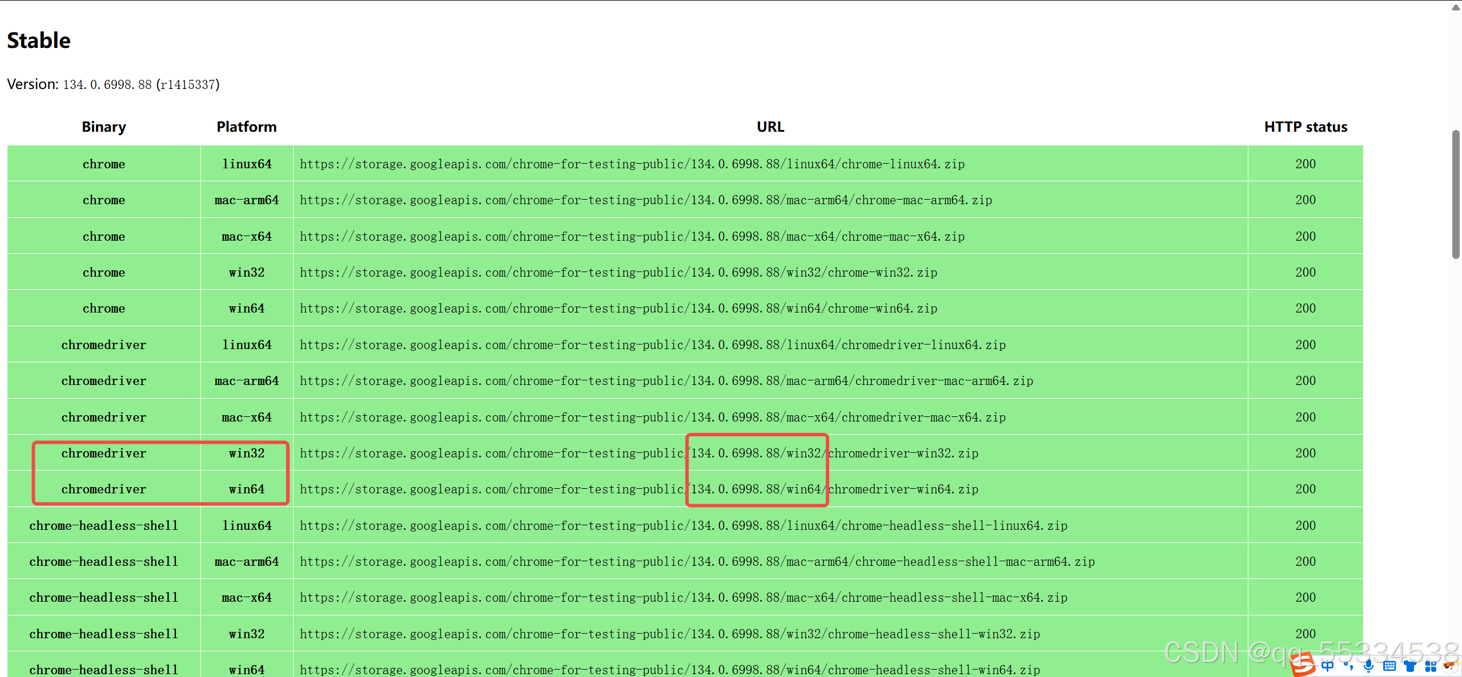Image resolution: width=1462 pixels, height=677 pixels.
Task: Click the 200 status in the chrome-headless-shell mac-arm64 row
Action: [x=1306, y=562]
